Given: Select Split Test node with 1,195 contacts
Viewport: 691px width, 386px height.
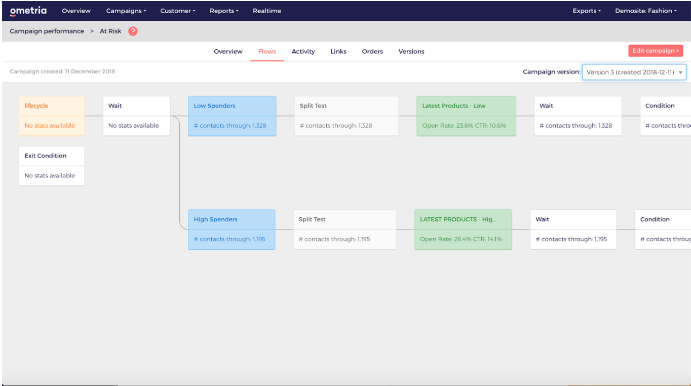Looking at the screenshot, I should pyautogui.click(x=344, y=229).
